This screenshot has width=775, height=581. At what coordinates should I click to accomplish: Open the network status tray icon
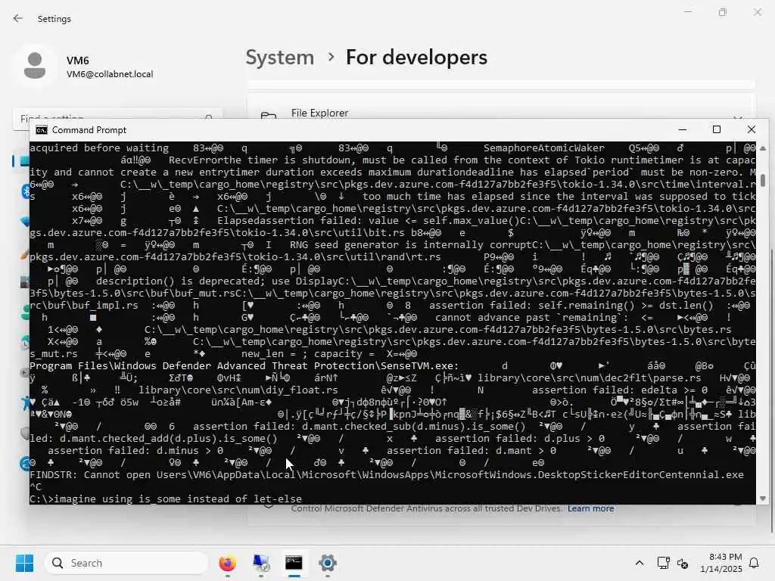point(663,563)
